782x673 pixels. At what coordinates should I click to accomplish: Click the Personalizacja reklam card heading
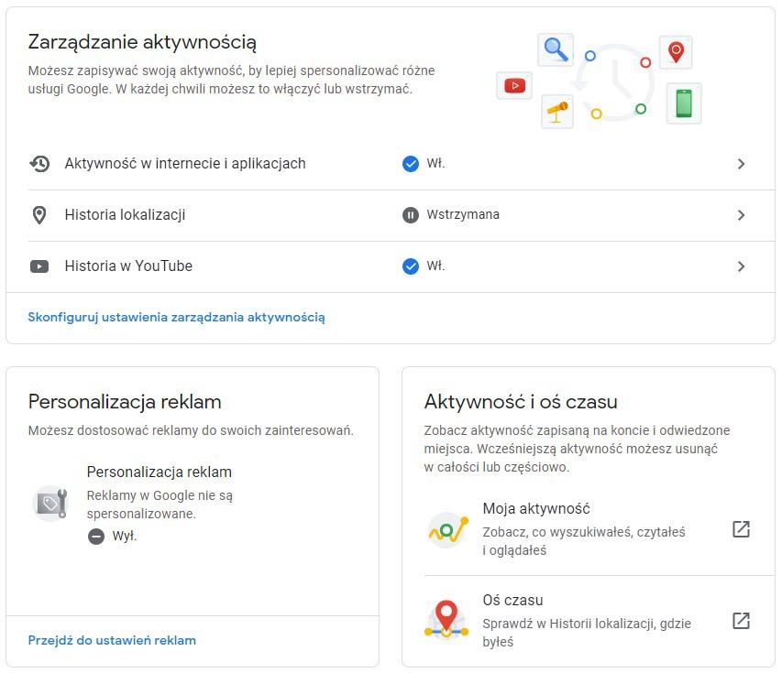point(125,401)
